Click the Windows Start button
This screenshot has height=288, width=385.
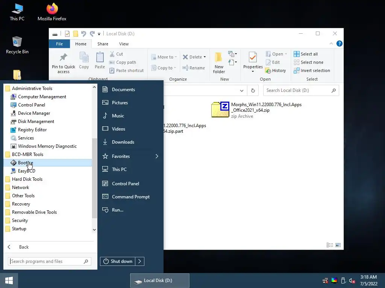9,280
